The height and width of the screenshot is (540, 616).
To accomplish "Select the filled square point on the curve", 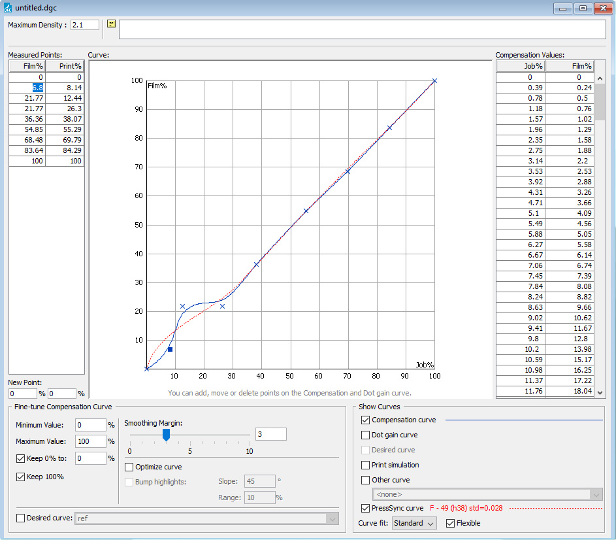I will (170, 349).
